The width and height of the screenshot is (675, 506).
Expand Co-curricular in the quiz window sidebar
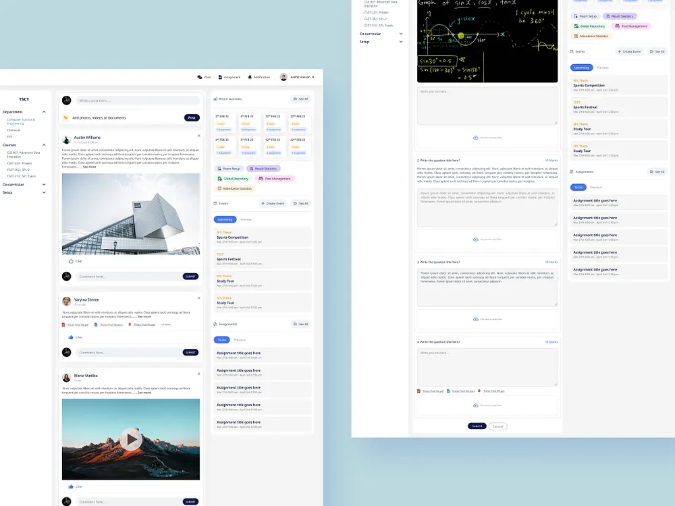point(401,34)
